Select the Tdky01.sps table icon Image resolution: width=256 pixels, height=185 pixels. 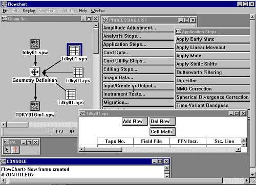click(x=71, y=95)
